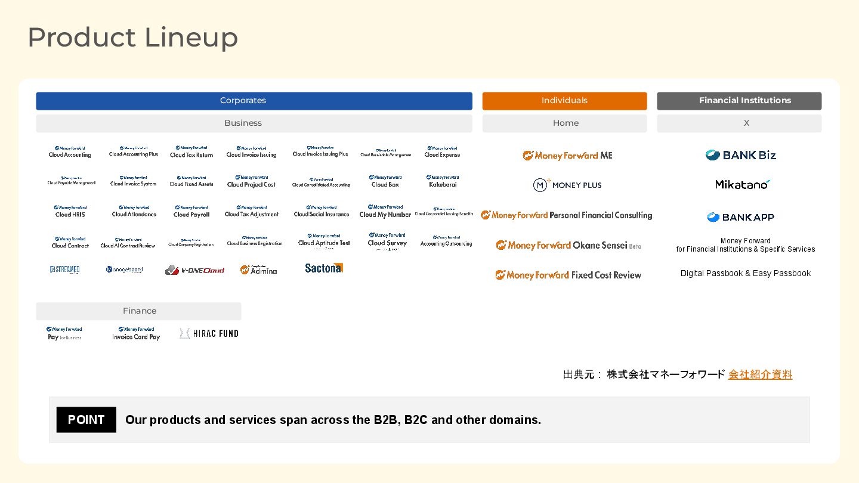The width and height of the screenshot is (859, 483).
Task: Click the Cloud Expense logo
Action: (x=442, y=151)
